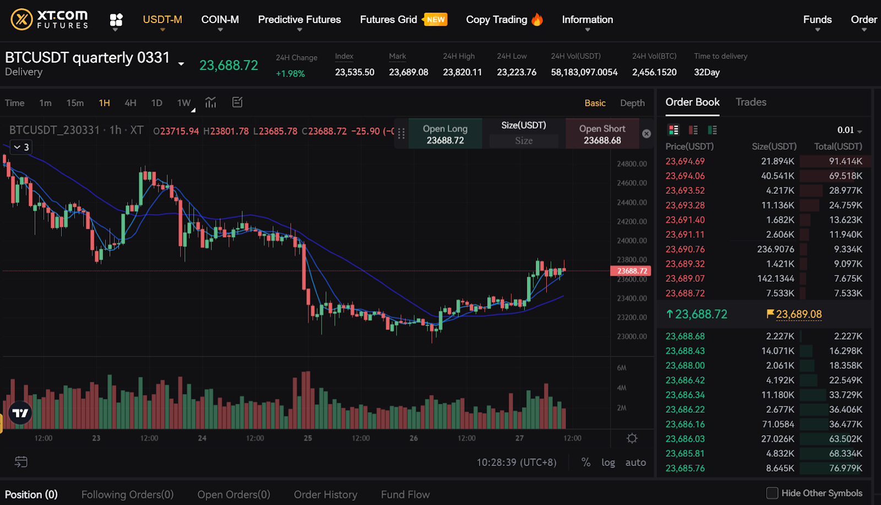Open the indicators editor icon beside chart styles

tap(237, 102)
